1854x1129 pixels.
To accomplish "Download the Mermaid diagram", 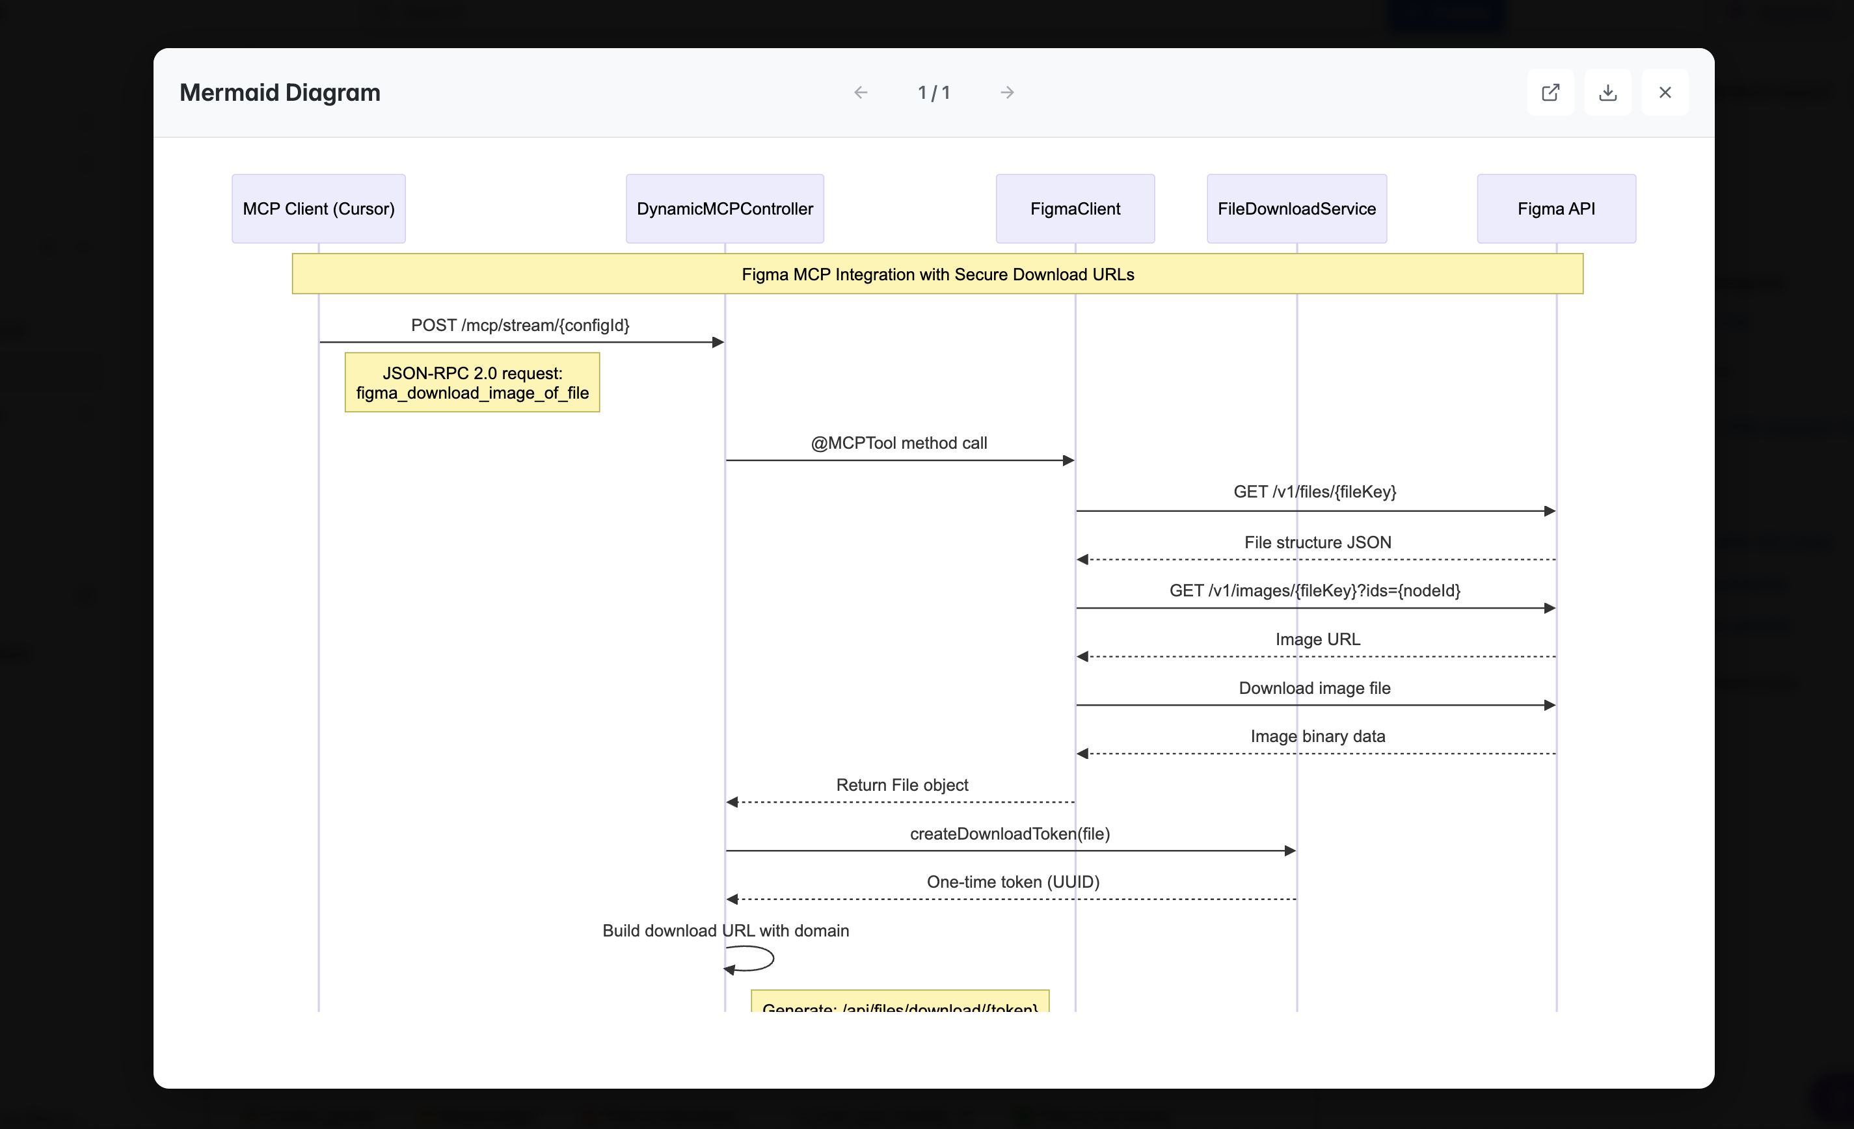I will tap(1607, 92).
